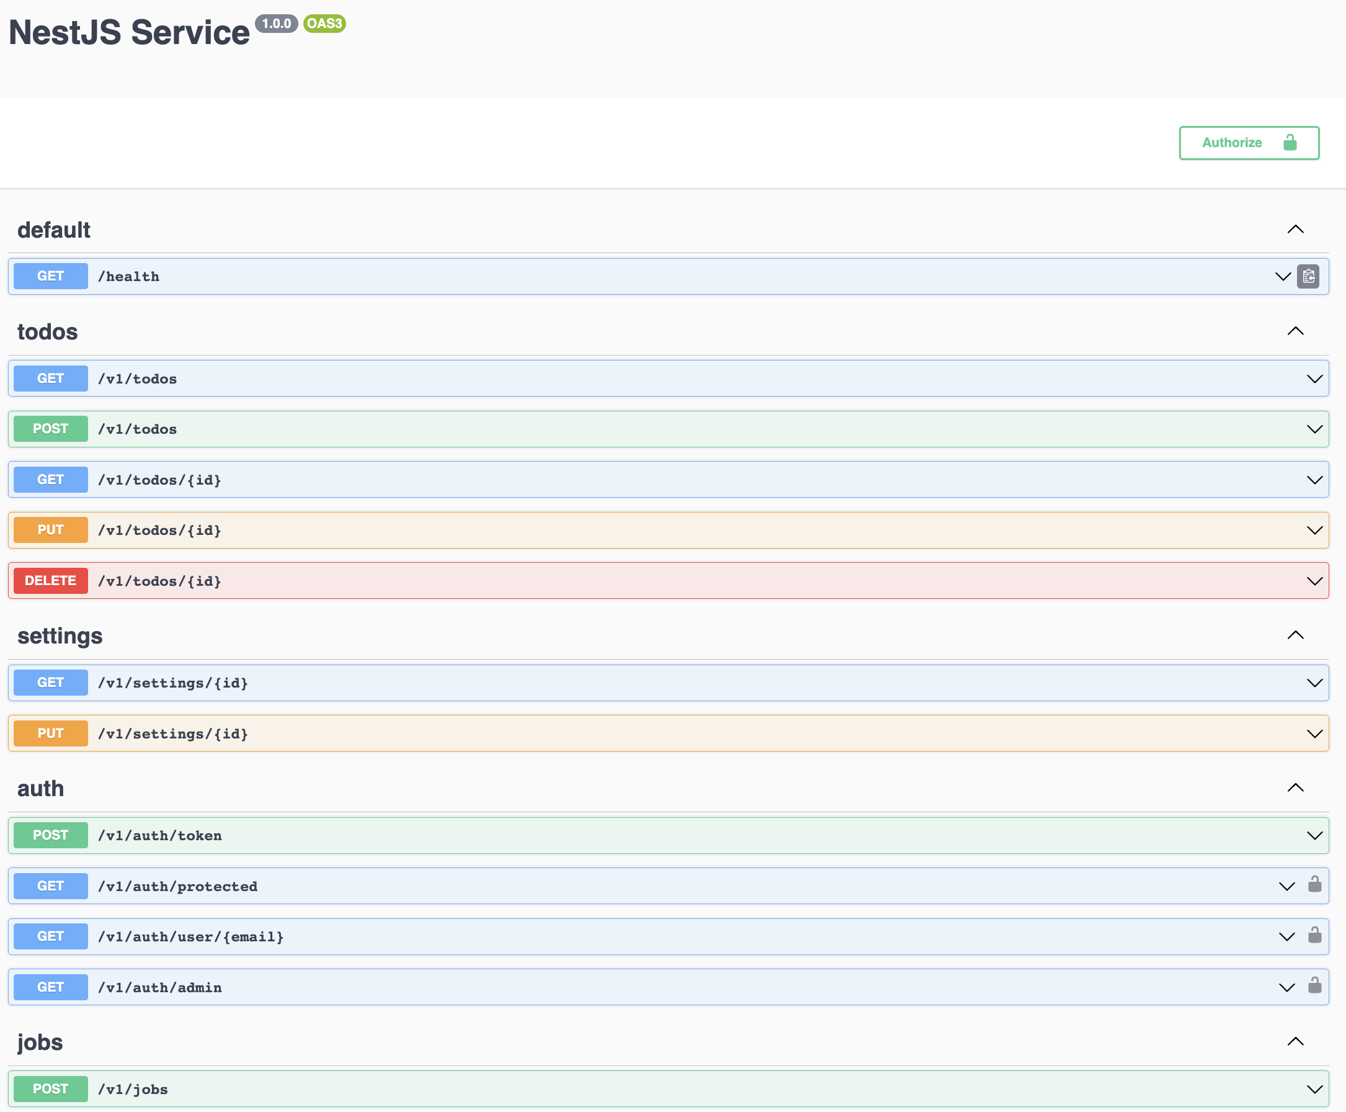The width and height of the screenshot is (1346, 1112).
Task: Collapse the auth section with its chevron
Action: pyautogui.click(x=1295, y=788)
